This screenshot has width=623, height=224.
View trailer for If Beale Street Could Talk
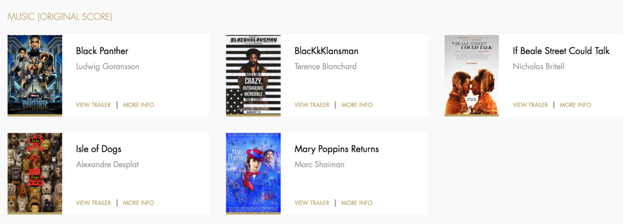point(530,105)
